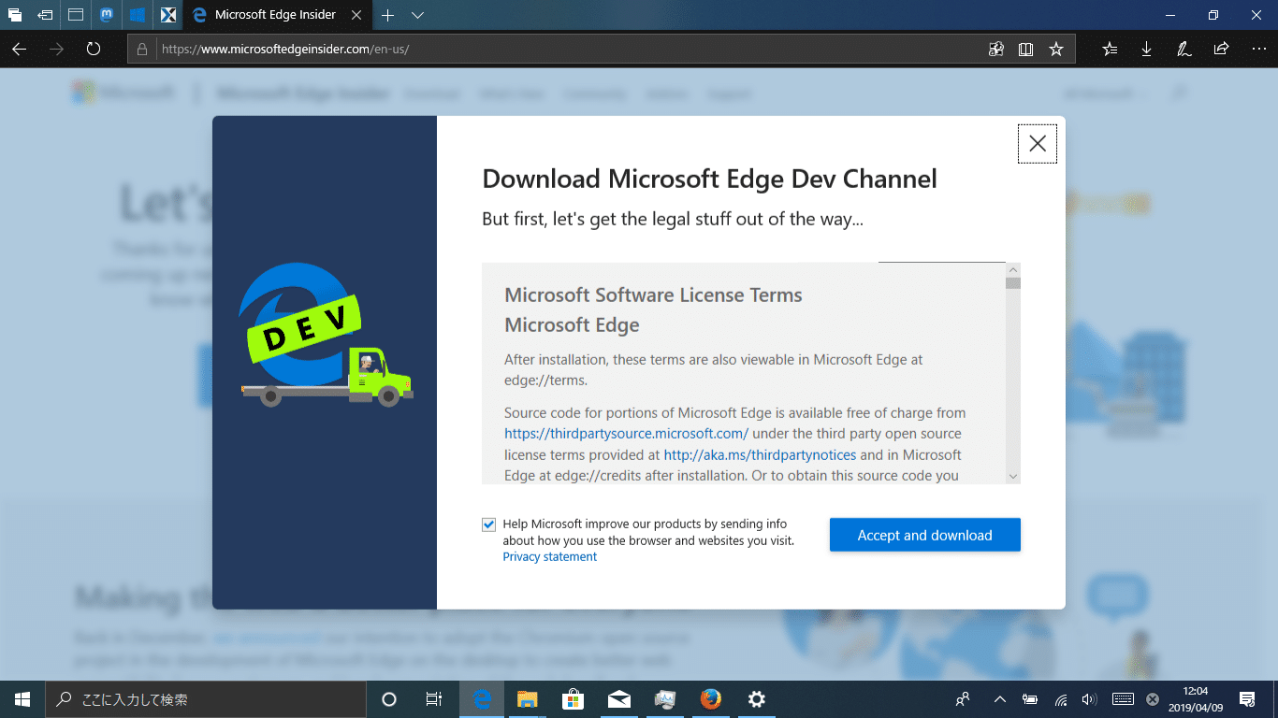
Task: Click Accept and download button
Action: coord(924,535)
